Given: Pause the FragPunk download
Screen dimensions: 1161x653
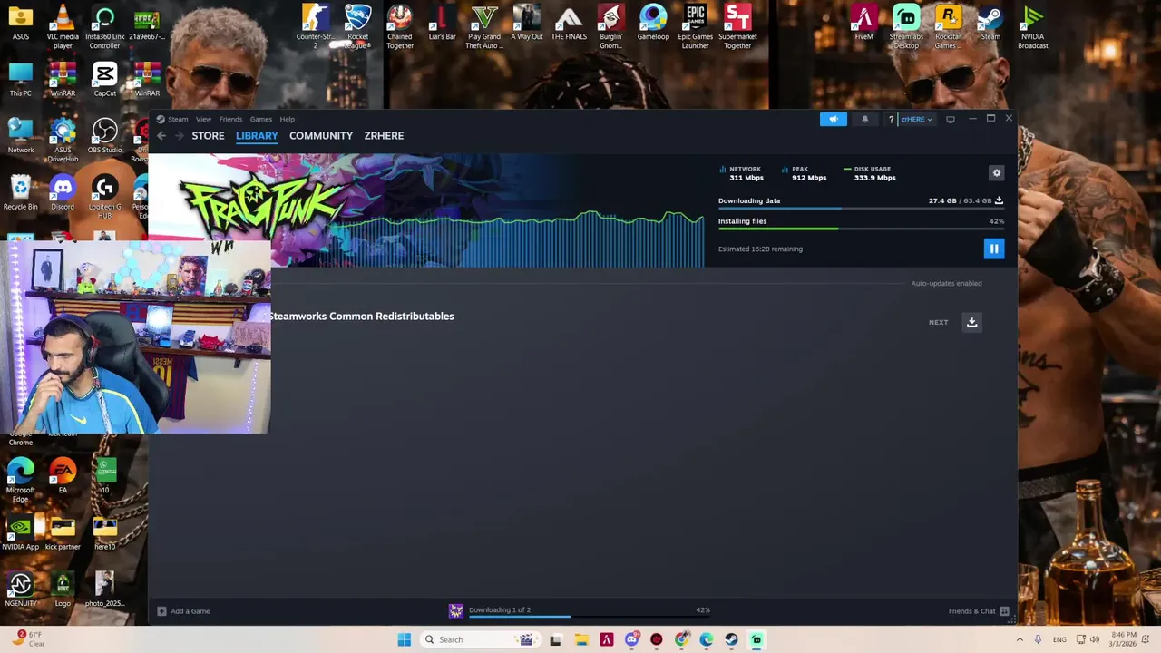Looking at the screenshot, I should pyautogui.click(x=993, y=249).
